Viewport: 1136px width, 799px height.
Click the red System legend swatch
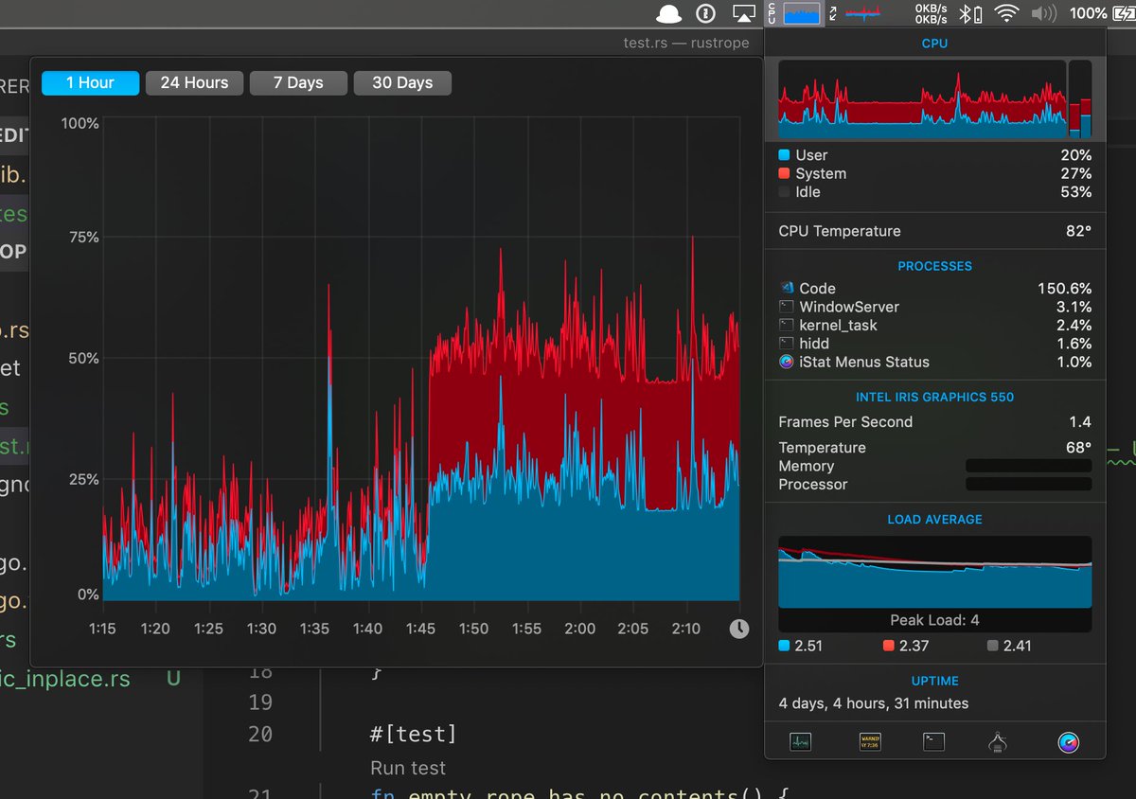coord(784,173)
